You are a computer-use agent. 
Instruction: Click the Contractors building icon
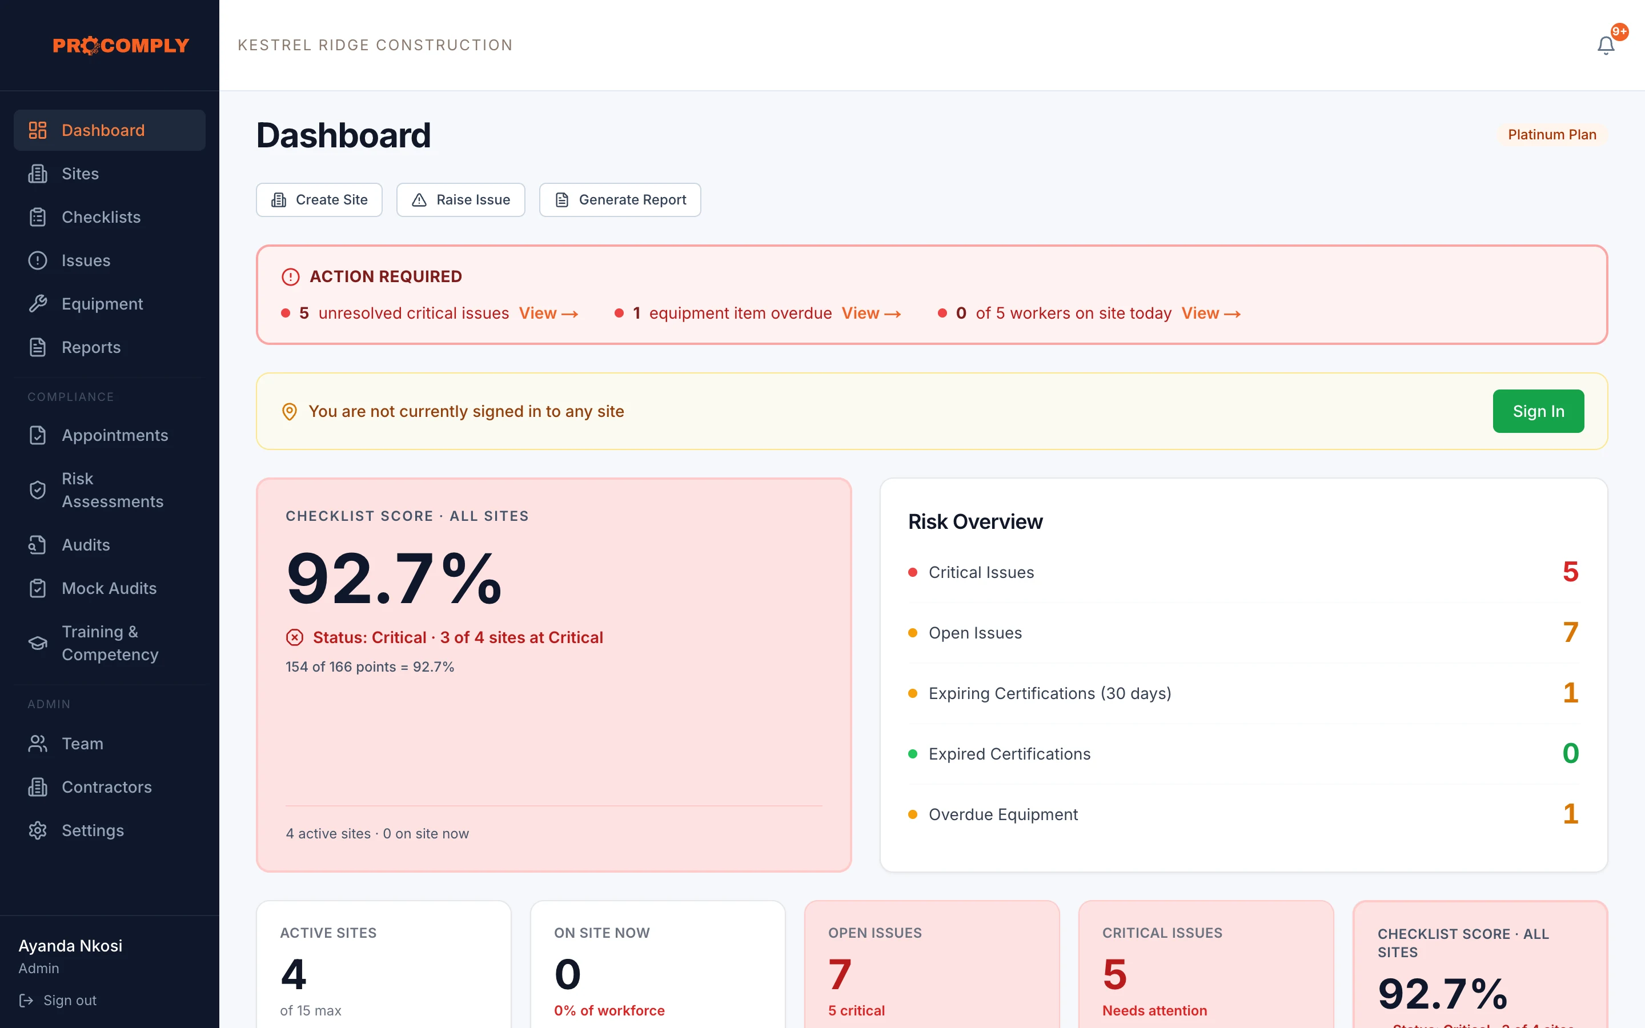pos(37,788)
